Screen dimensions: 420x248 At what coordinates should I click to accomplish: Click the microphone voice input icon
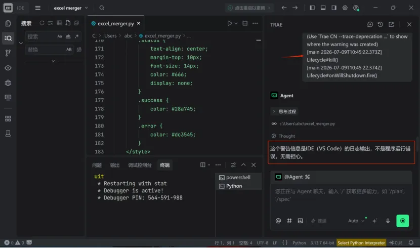(x=388, y=221)
